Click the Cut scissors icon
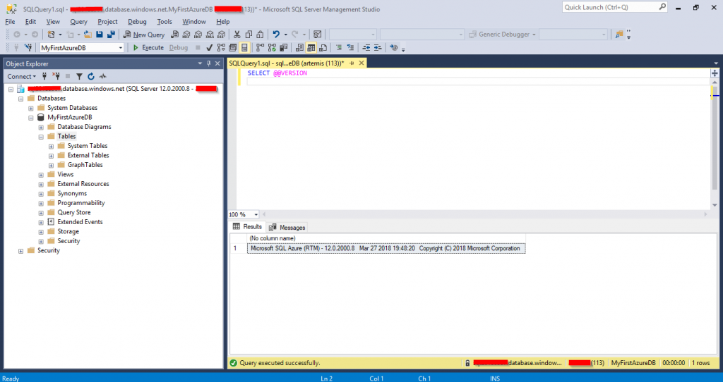The image size is (723, 382). [x=237, y=35]
